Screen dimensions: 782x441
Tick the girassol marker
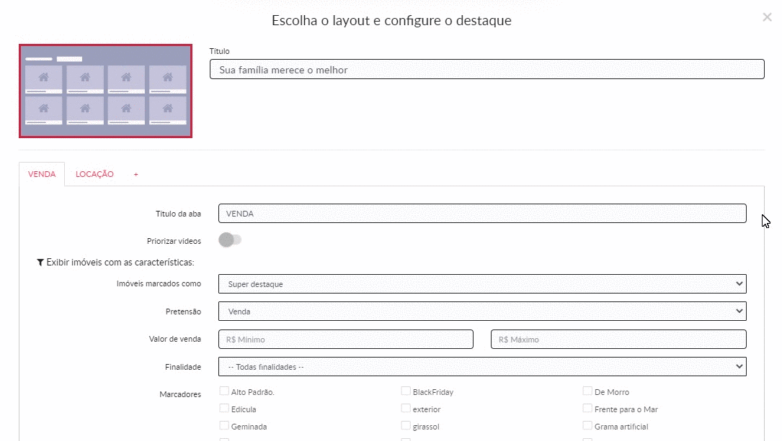(x=406, y=426)
